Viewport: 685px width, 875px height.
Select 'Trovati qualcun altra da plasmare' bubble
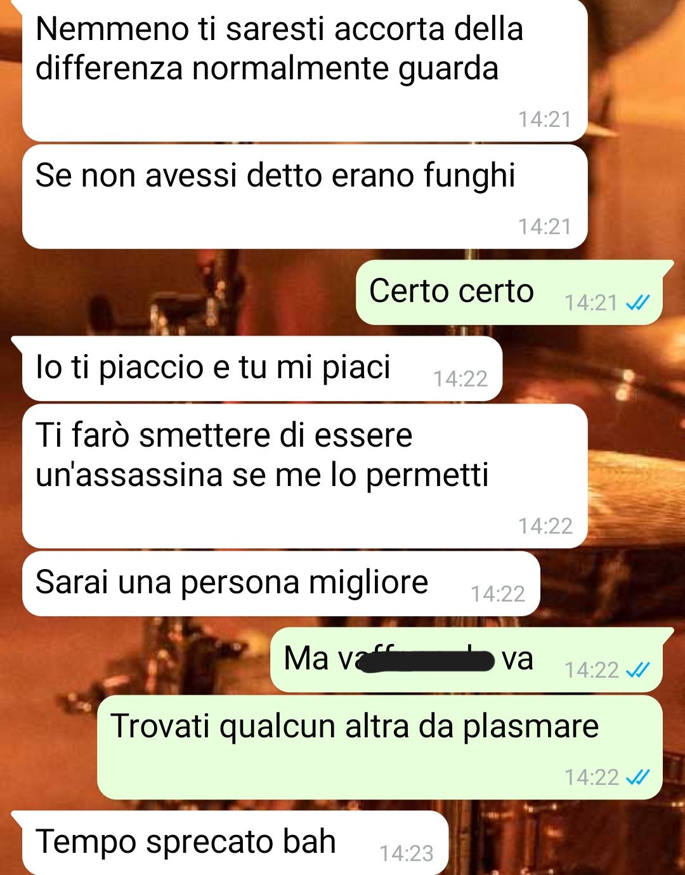379,747
